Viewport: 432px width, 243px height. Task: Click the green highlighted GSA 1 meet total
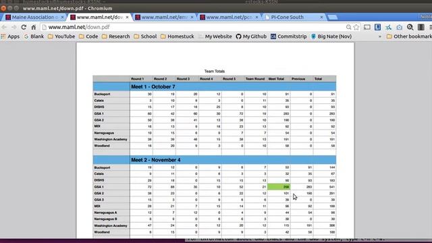[279, 187]
